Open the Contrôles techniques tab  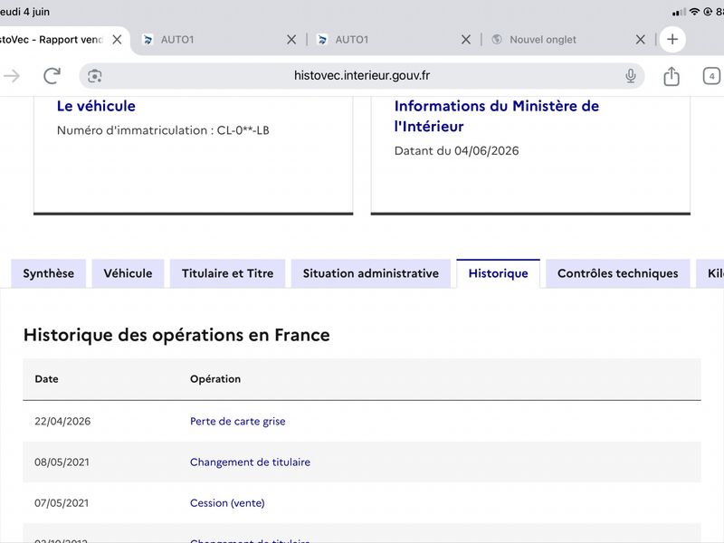coord(618,273)
